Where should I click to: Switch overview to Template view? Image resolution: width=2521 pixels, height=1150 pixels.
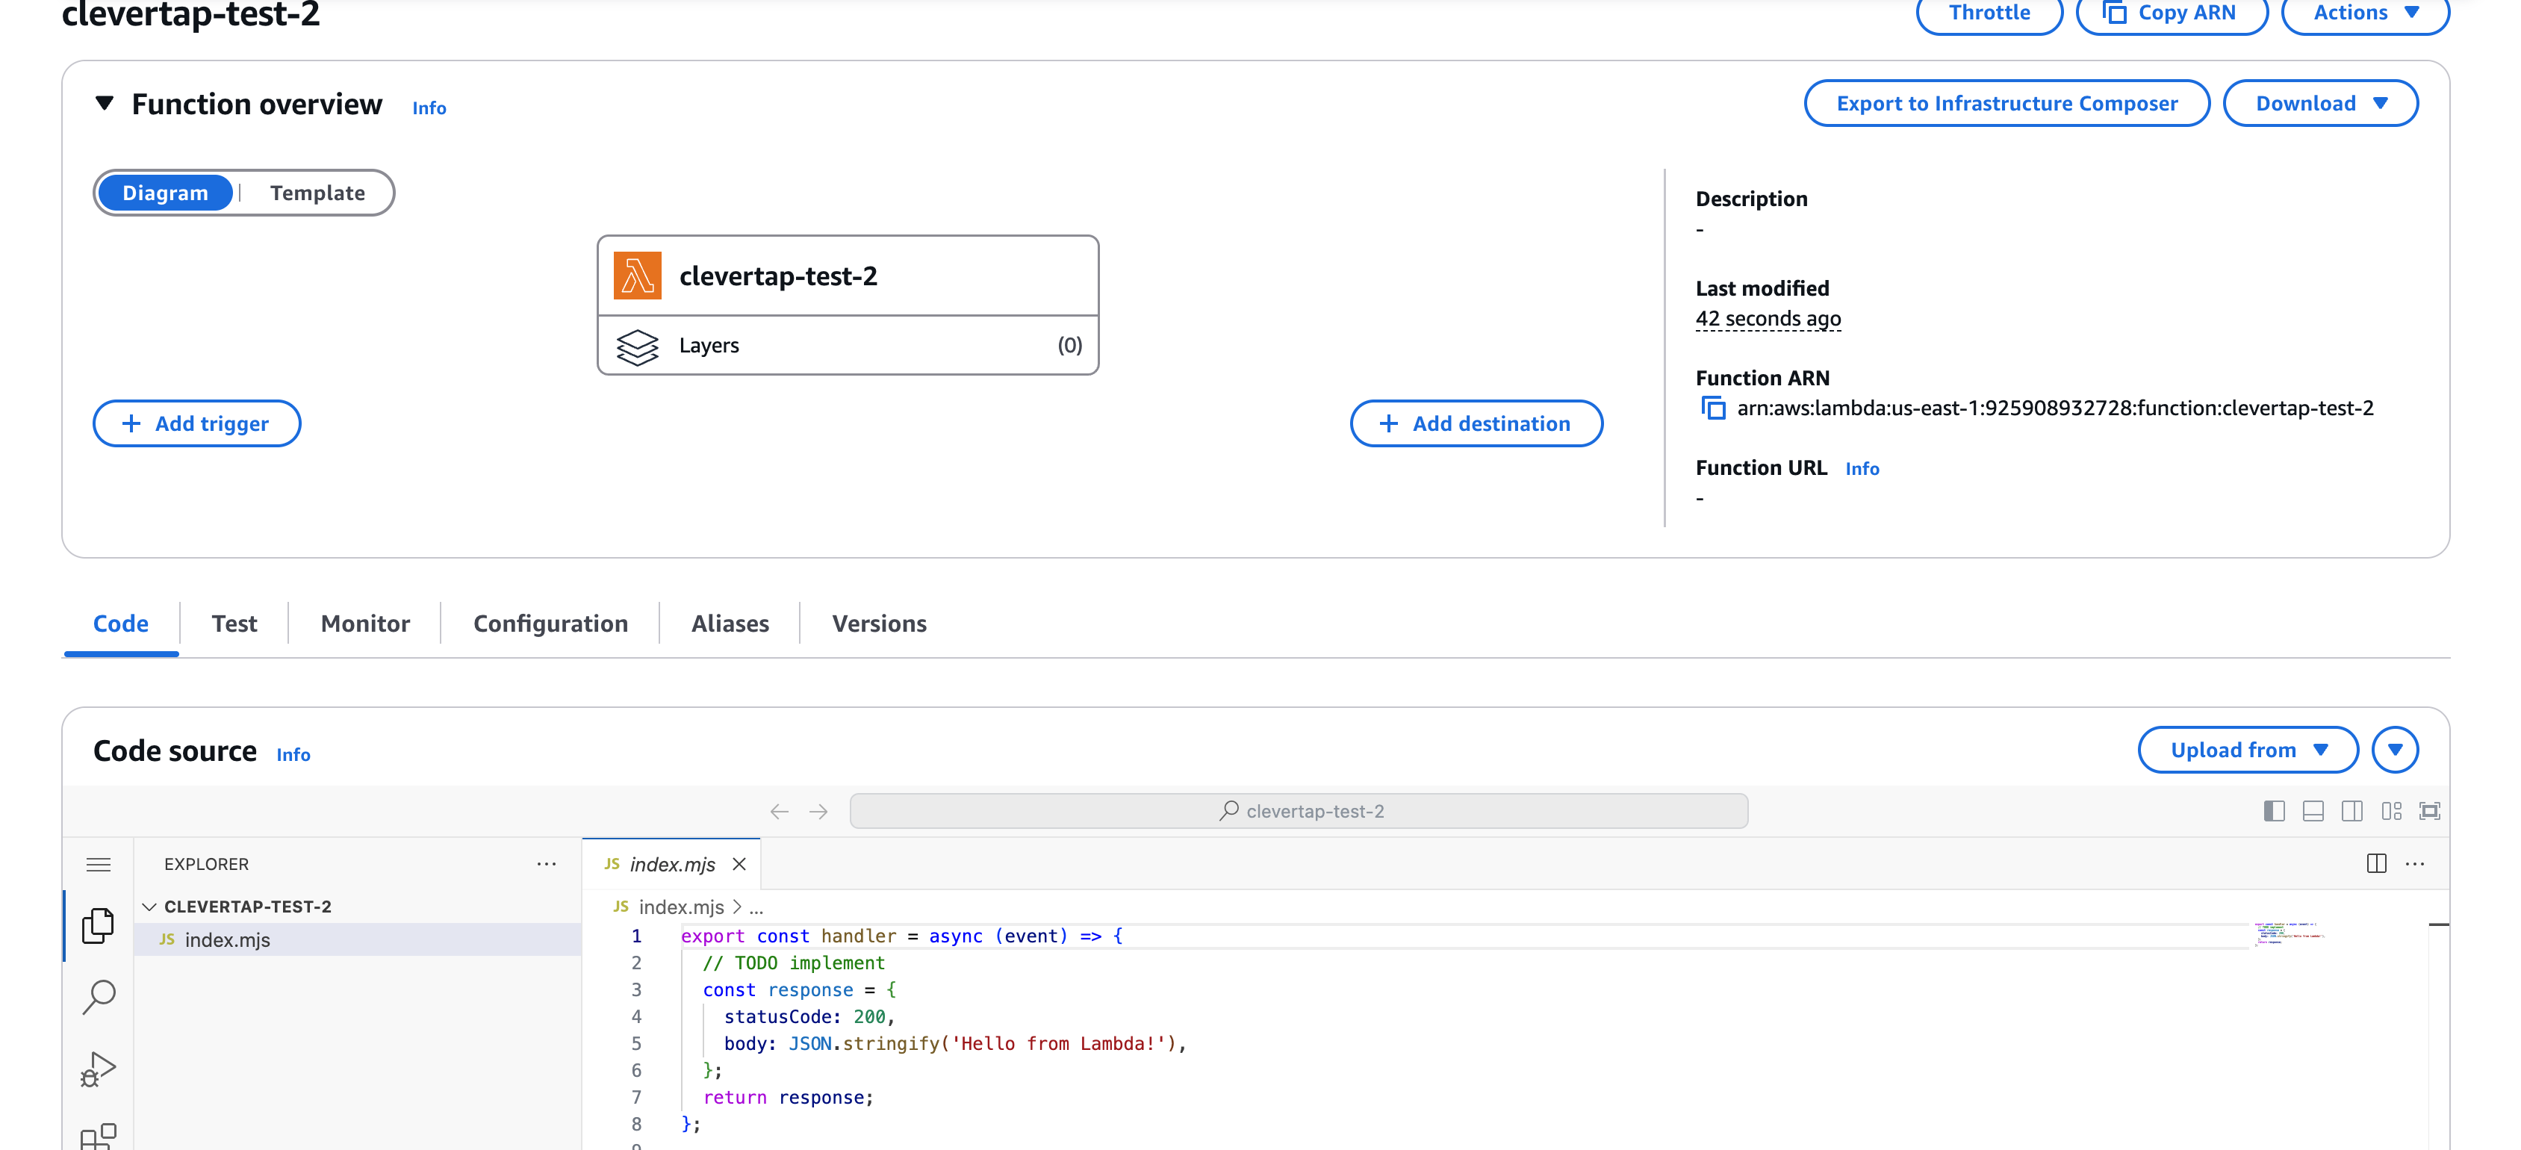[x=317, y=193]
